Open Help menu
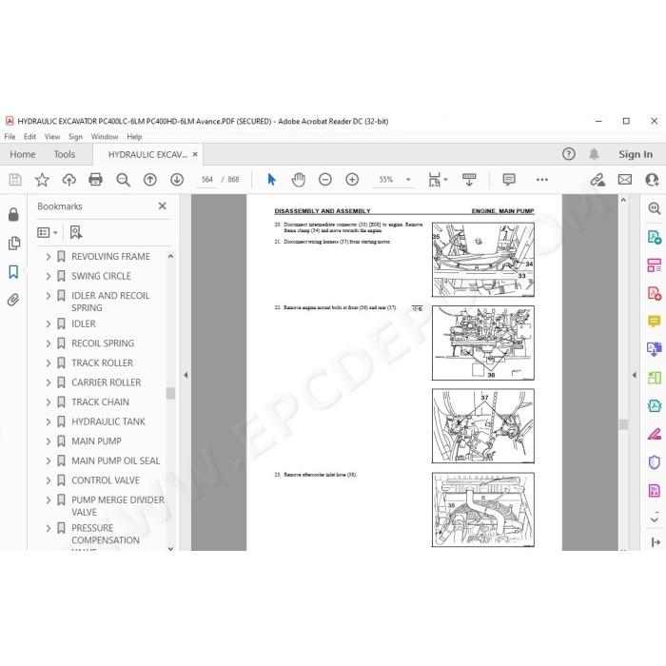666x666 pixels. [134, 137]
